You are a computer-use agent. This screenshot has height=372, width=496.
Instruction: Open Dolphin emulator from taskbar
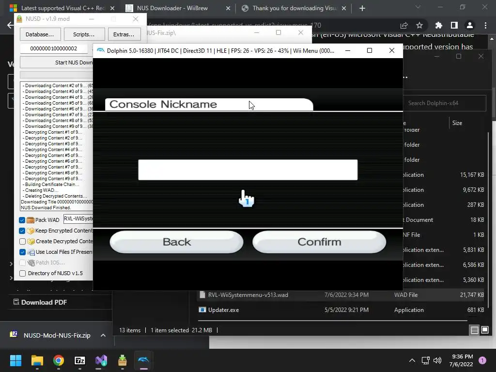click(143, 360)
